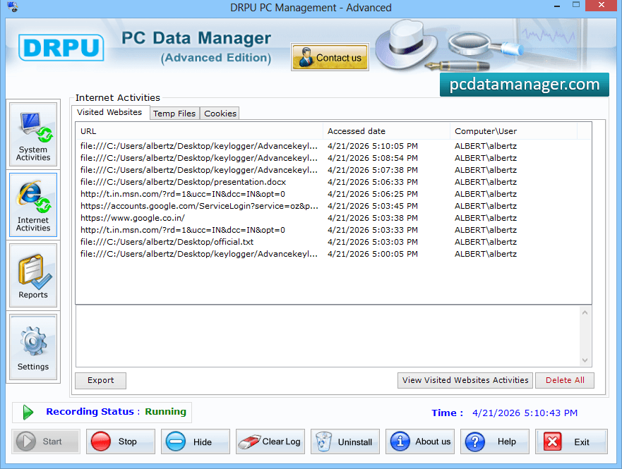This screenshot has height=469, width=622.
Task: Switch to the Visited Websites tab
Action: [x=109, y=112]
